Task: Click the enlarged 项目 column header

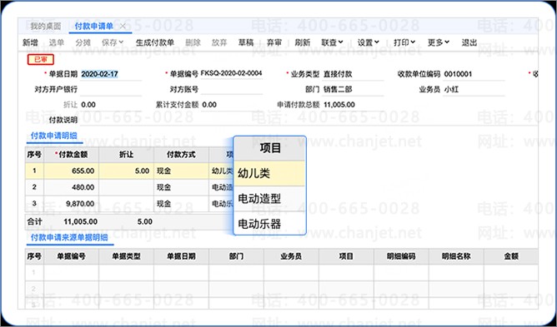Action: pos(269,148)
